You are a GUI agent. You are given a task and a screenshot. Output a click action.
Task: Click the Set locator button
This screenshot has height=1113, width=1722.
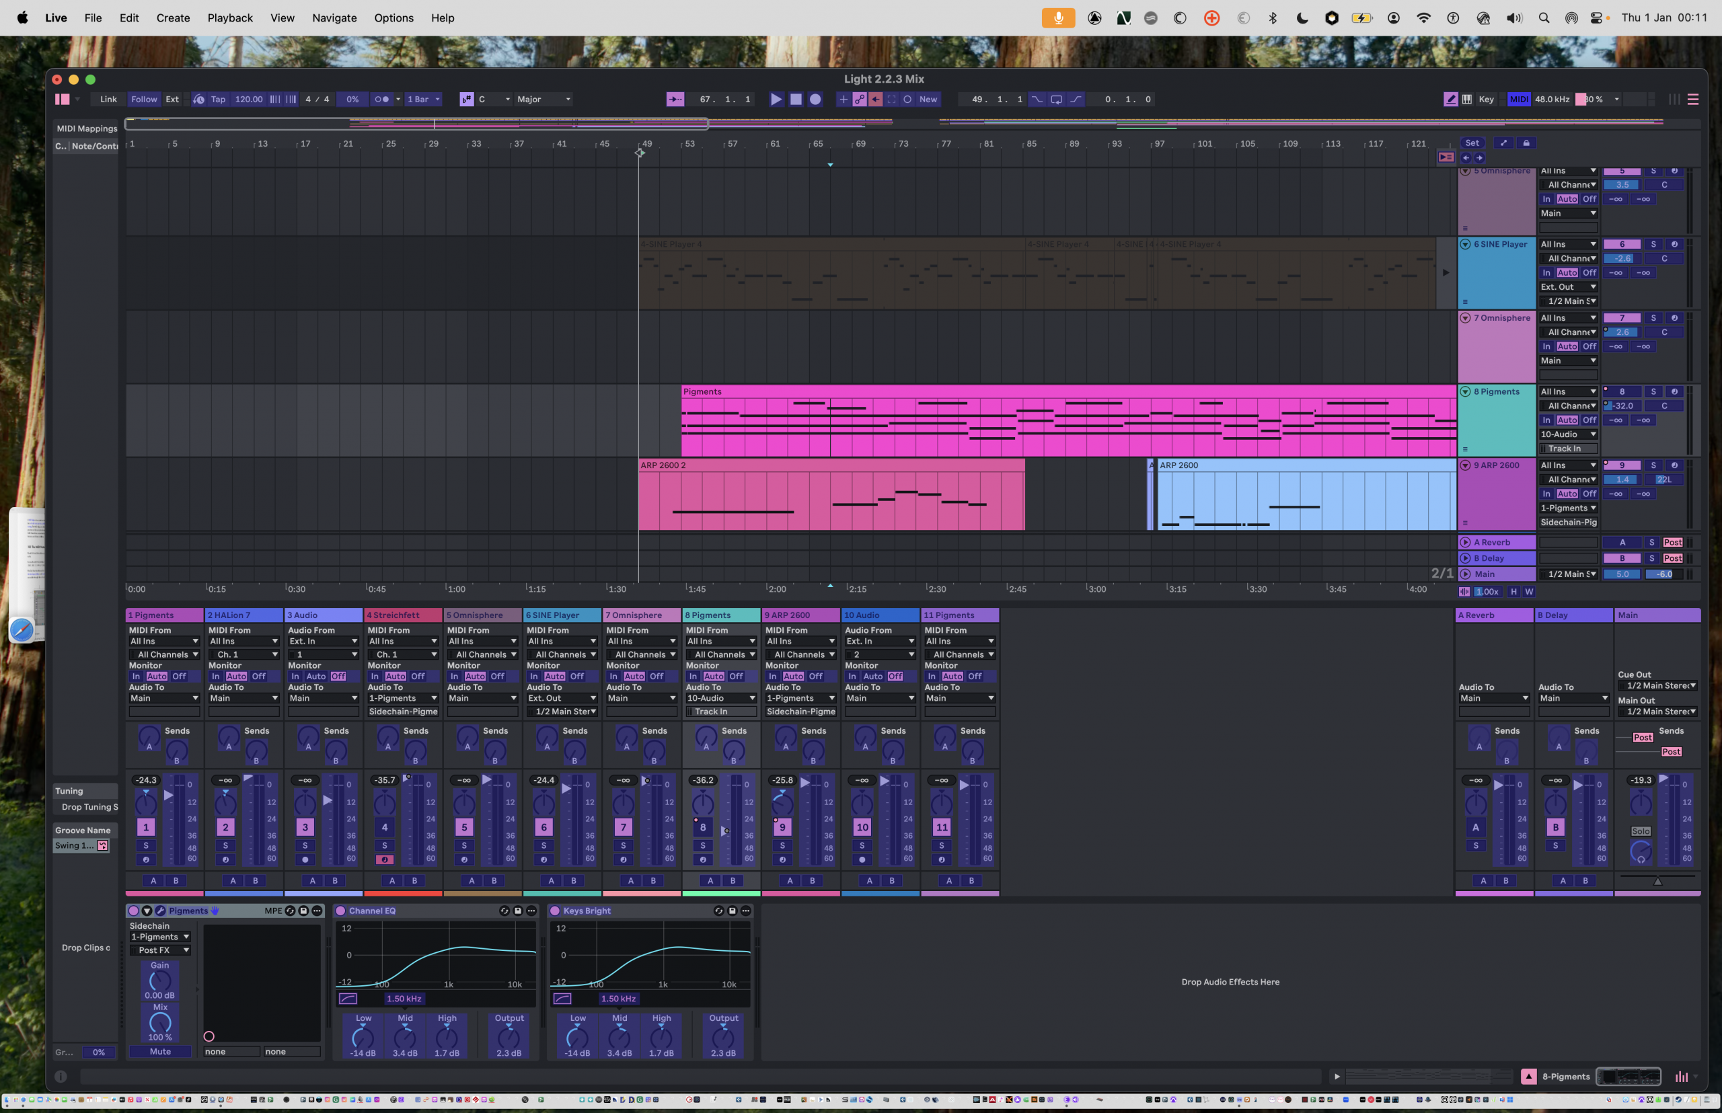tap(1472, 143)
